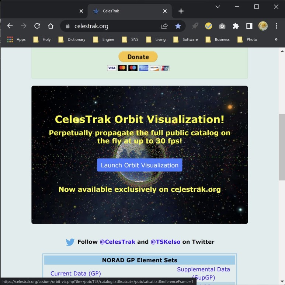The image size is (285, 285).
Task: Close the CelesTrak tab
Action: click(165, 11)
